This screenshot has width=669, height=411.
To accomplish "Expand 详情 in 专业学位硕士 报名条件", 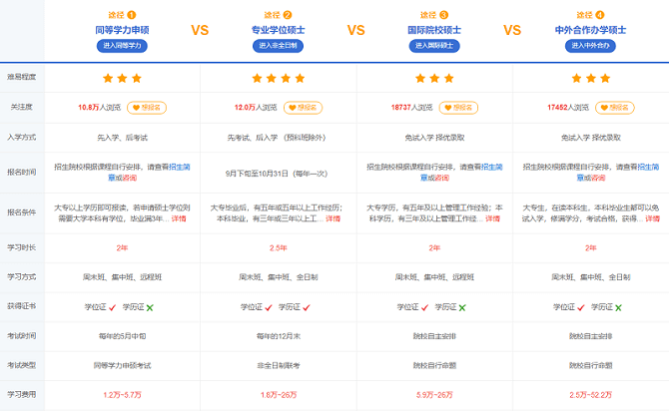I will (334, 217).
